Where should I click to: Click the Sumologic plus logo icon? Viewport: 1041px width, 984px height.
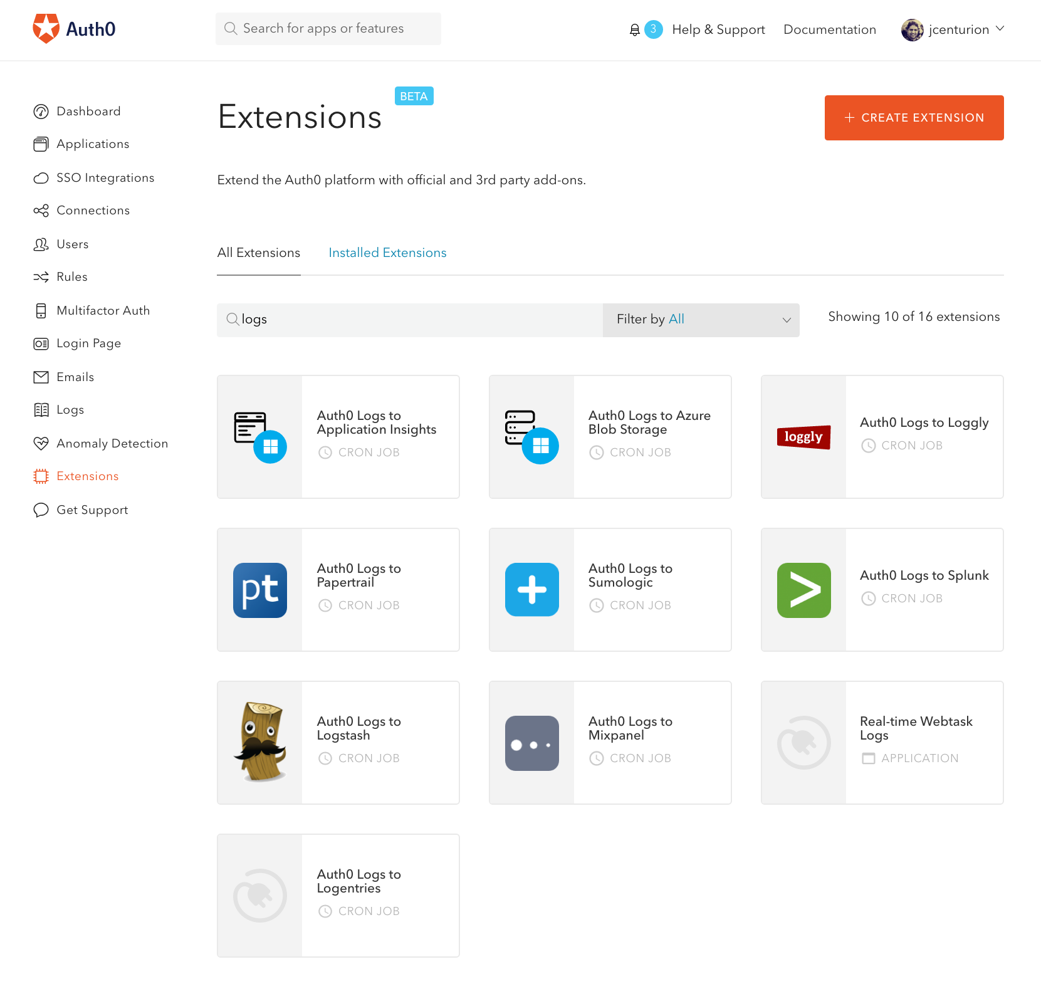click(x=532, y=590)
